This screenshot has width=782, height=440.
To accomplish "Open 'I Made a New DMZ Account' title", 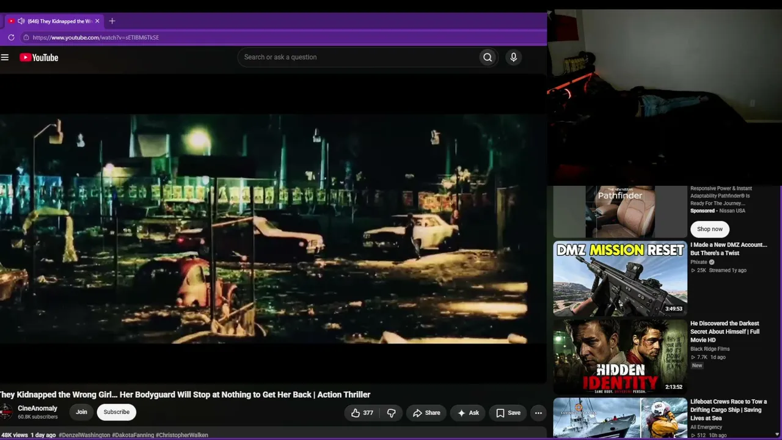I will [728, 249].
